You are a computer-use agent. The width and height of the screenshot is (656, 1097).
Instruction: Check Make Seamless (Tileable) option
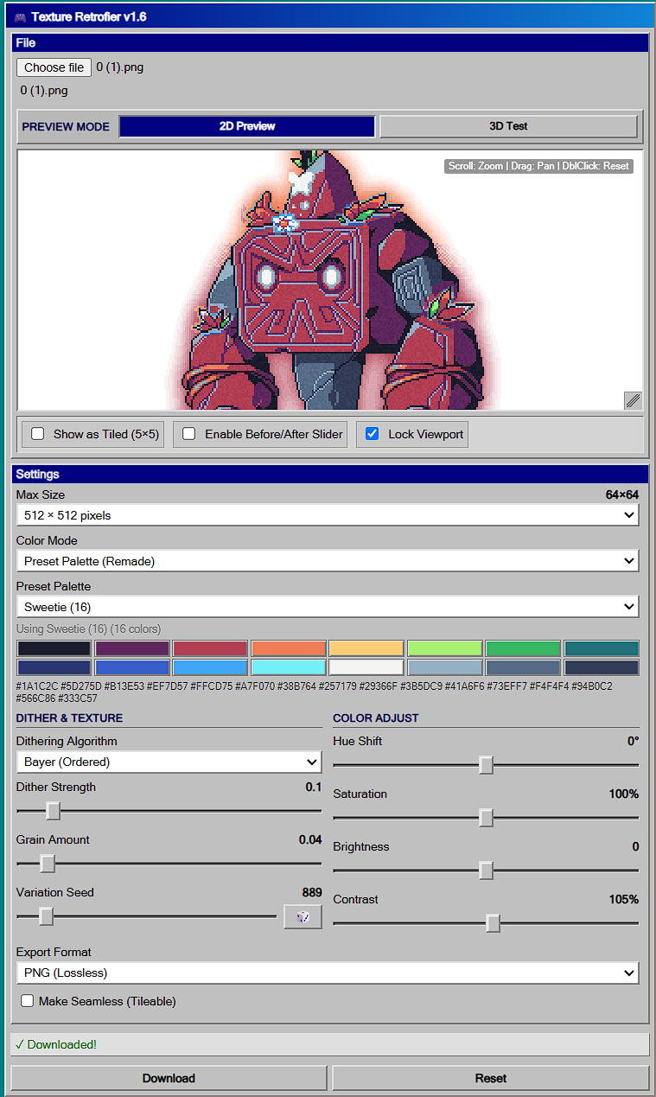(28, 1001)
